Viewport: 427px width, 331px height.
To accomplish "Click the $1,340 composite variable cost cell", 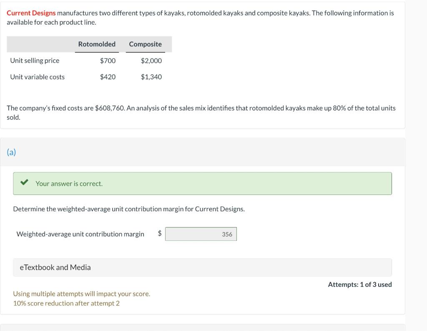I will [151, 77].
